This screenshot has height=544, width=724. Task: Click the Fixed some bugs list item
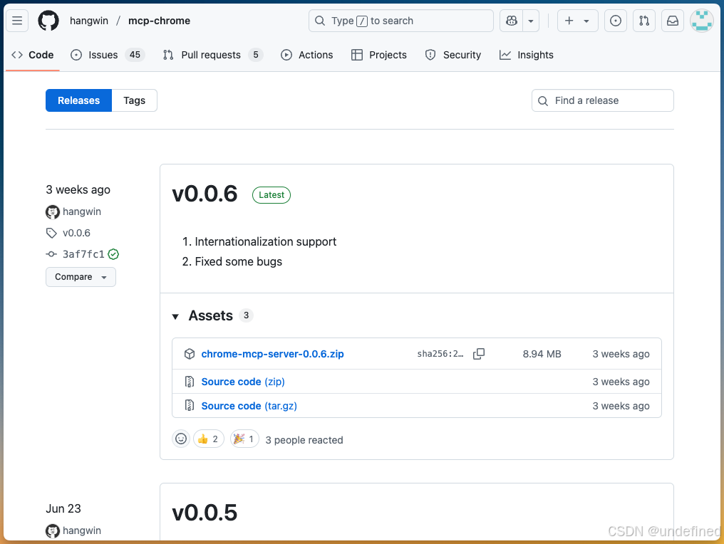pyautogui.click(x=238, y=261)
